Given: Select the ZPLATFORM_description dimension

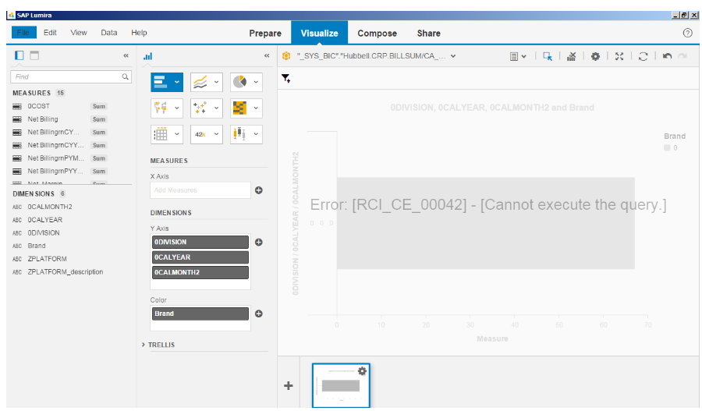Looking at the screenshot, I should pos(66,271).
